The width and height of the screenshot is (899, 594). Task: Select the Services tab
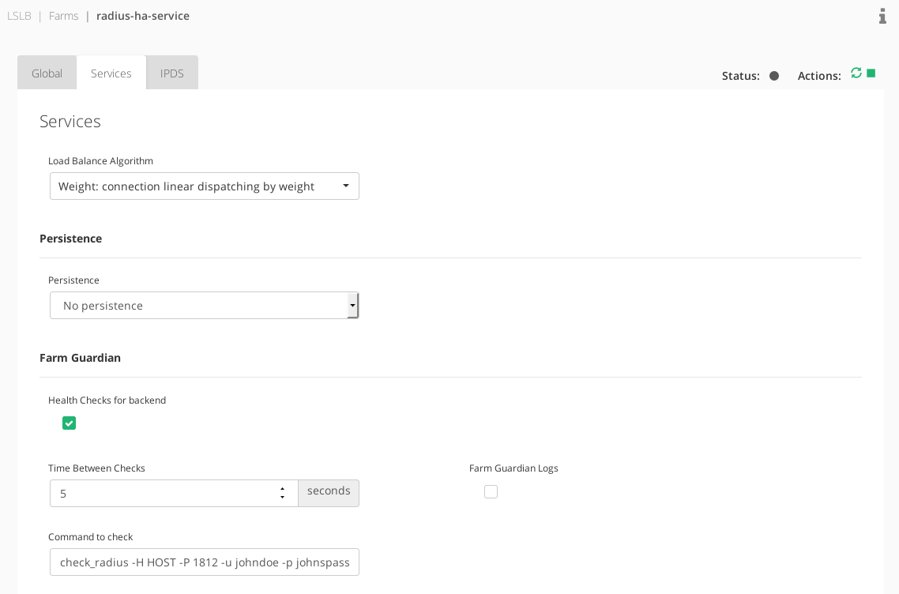tap(111, 73)
